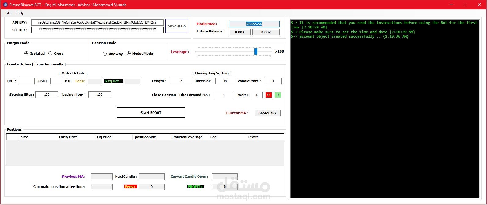Click the Current MA value 56569.767
Viewport: 487px width, 205px height.
tap(267, 113)
